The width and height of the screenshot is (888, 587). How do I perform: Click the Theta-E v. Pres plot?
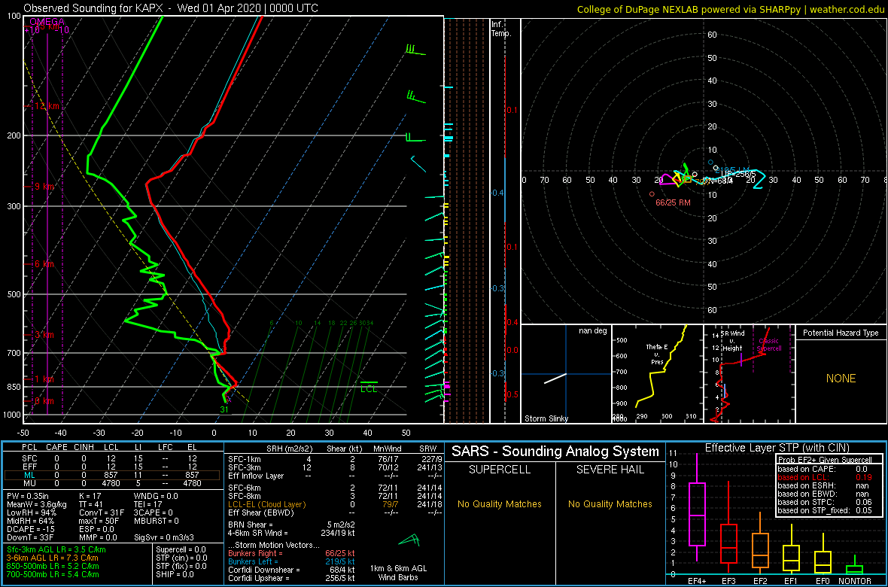pos(657,374)
